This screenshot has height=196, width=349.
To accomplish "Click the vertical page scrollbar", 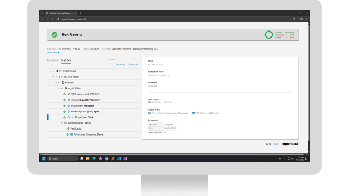I will (x=308, y=82).
